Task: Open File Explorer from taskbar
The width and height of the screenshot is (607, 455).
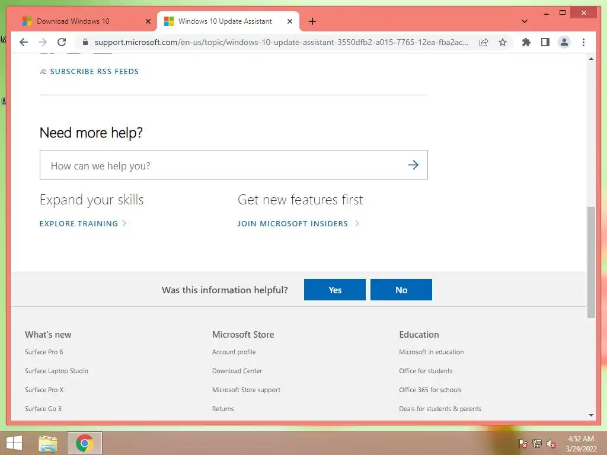Action: coord(48,443)
